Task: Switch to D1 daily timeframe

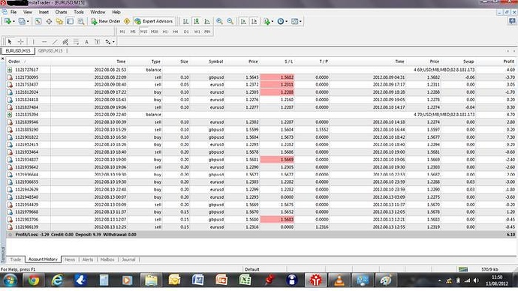Action: click(x=186, y=31)
